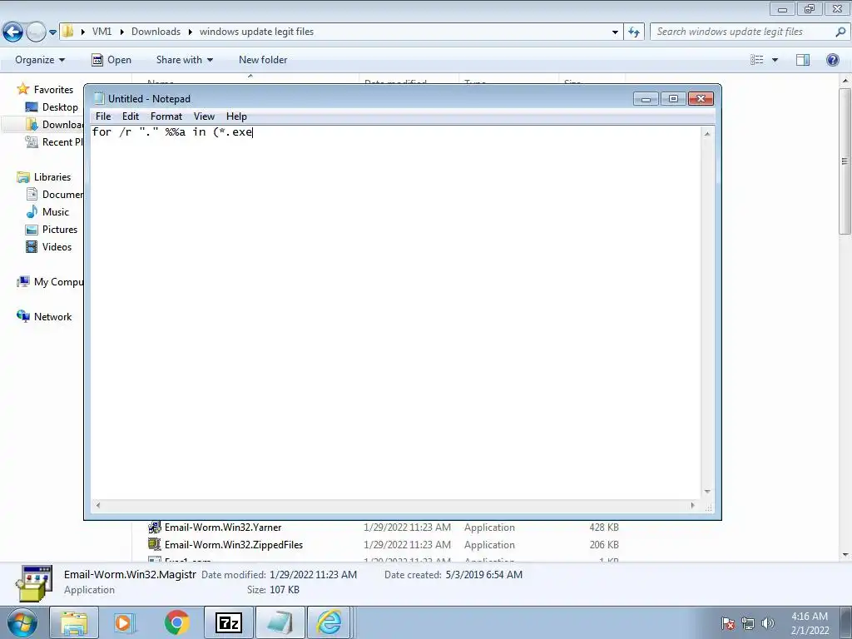Click the Open toolbar button

(111, 60)
